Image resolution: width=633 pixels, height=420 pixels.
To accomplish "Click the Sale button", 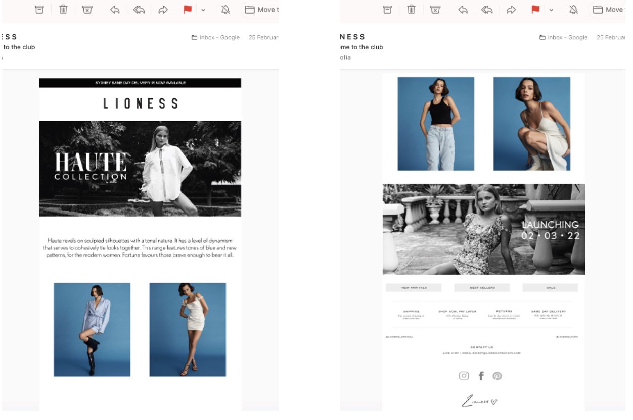I will (550, 288).
